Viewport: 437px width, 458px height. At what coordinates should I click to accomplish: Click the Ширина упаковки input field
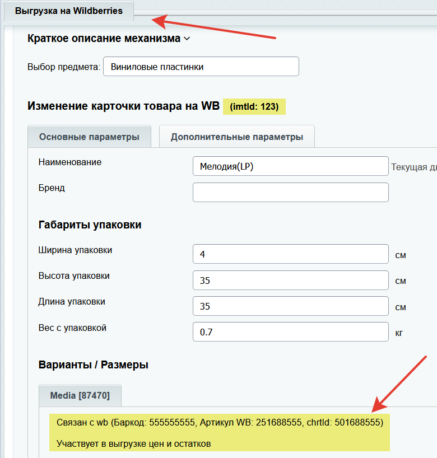pyautogui.click(x=290, y=254)
